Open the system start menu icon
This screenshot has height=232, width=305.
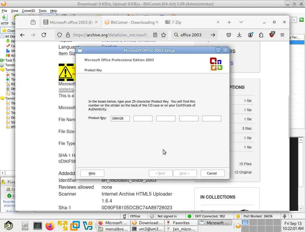point(9,225)
